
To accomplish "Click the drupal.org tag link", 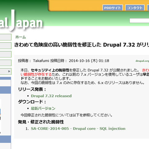I will pyautogui.click(x=142, y=61).
